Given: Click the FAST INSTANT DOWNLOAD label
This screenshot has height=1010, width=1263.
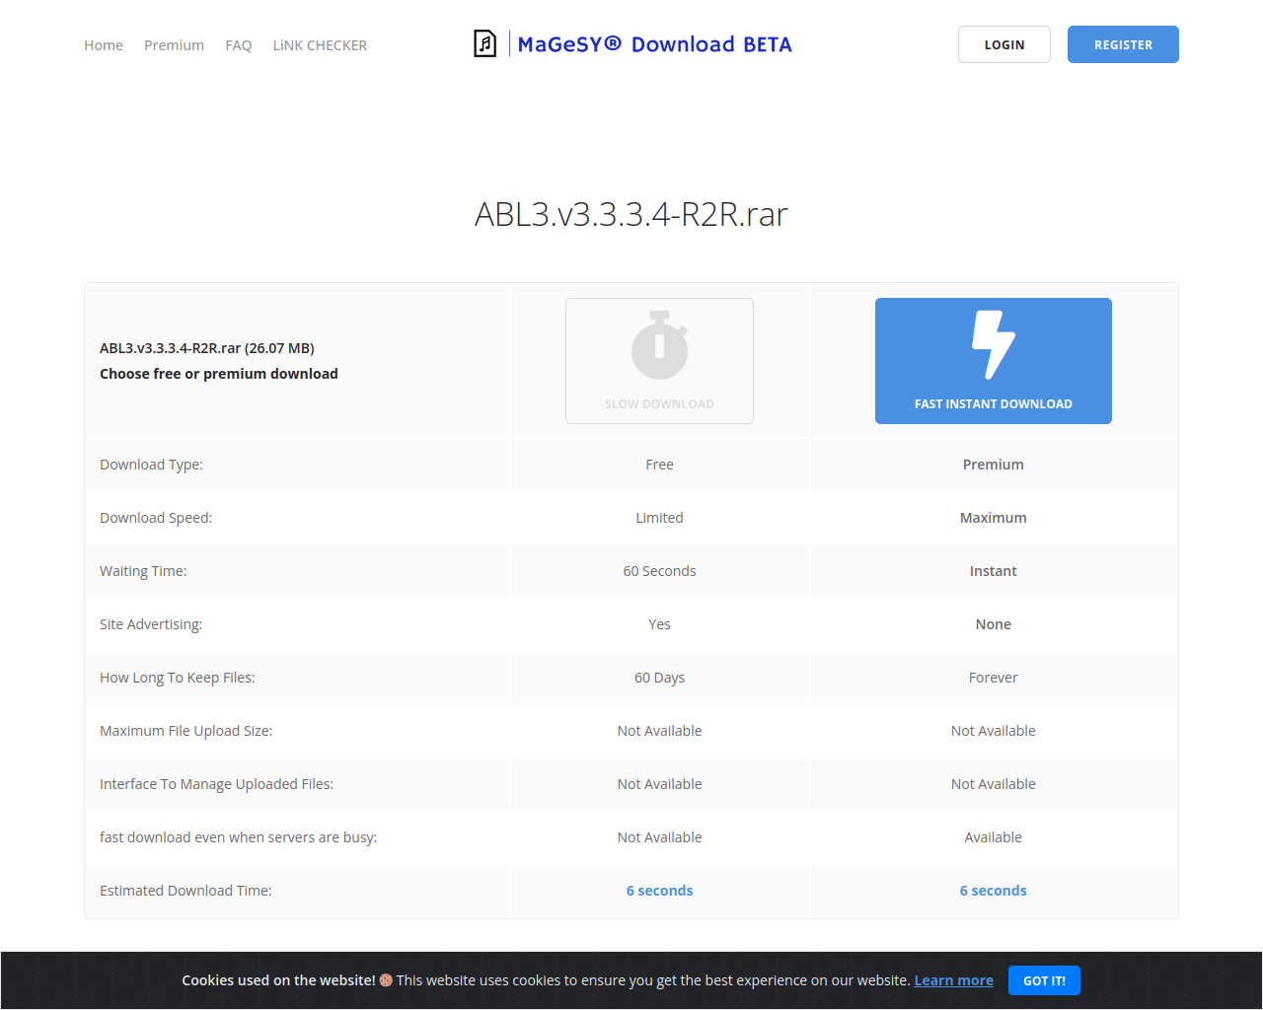Looking at the screenshot, I should pyautogui.click(x=994, y=404).
